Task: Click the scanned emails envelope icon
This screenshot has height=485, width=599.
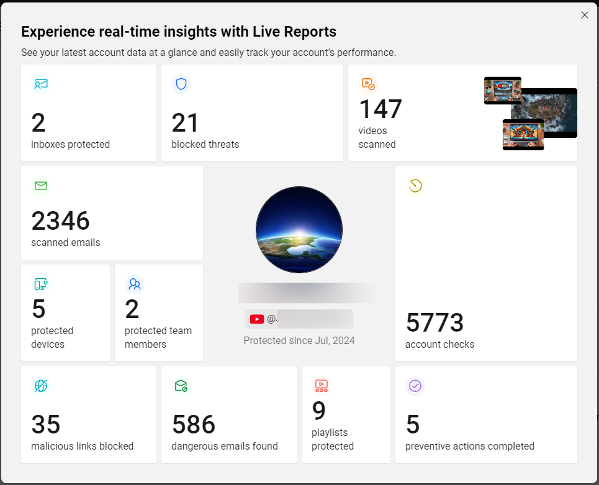Action: tap(41, 186)
